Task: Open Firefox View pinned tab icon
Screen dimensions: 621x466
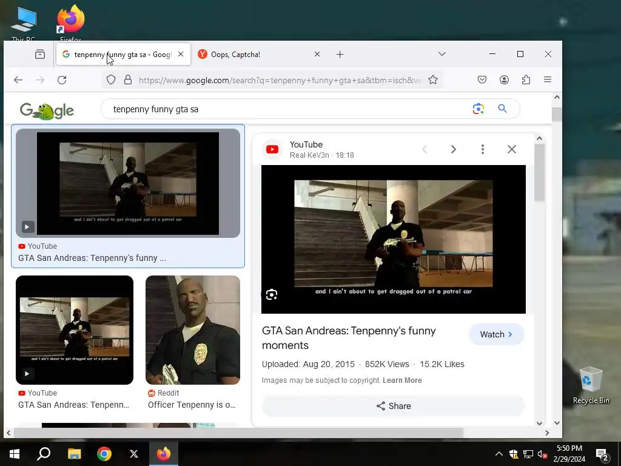Action: click(40, 54)
